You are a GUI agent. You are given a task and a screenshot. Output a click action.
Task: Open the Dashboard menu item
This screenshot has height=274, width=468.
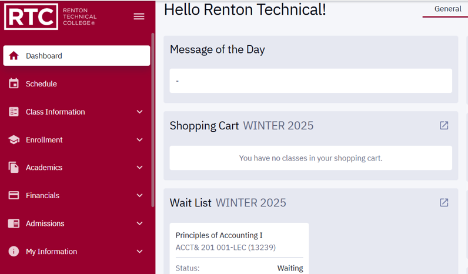76,56
